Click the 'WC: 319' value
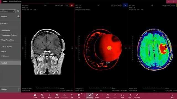Viewport: 177px width, 99px height. (x=25, y=5)
